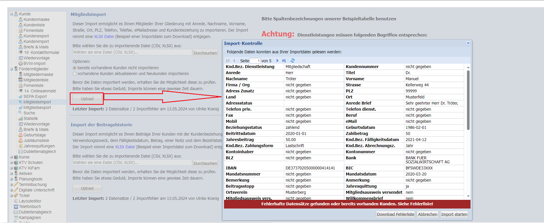Expand the Kurse tree node
Image resolution: width=544 pixels, height=223 pixels.
pyautogui.click(x=12, y=157)
